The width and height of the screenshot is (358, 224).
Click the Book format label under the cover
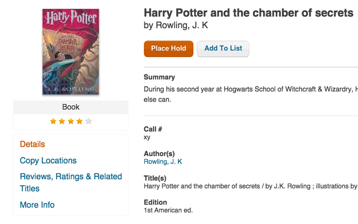click(x=71, y=107)
